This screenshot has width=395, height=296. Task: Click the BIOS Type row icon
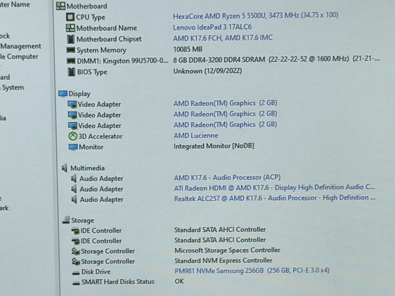pos(72,72)
